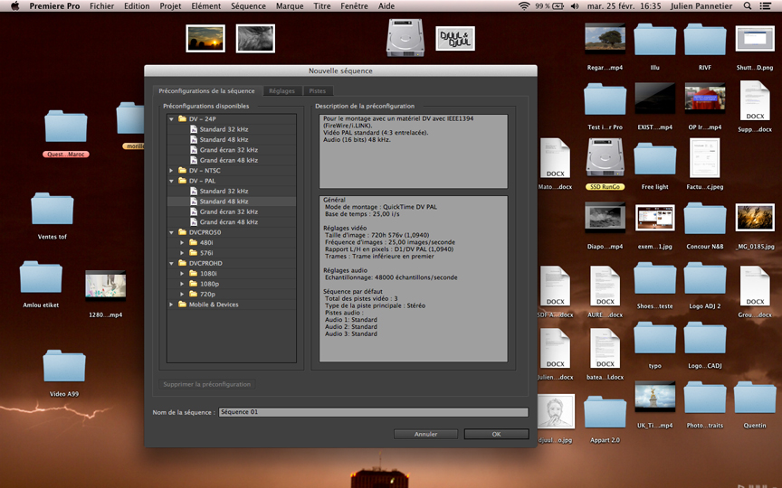Select the 1280....mp4 video thumbnail
The image size is (782, 488).
[106, 286]
